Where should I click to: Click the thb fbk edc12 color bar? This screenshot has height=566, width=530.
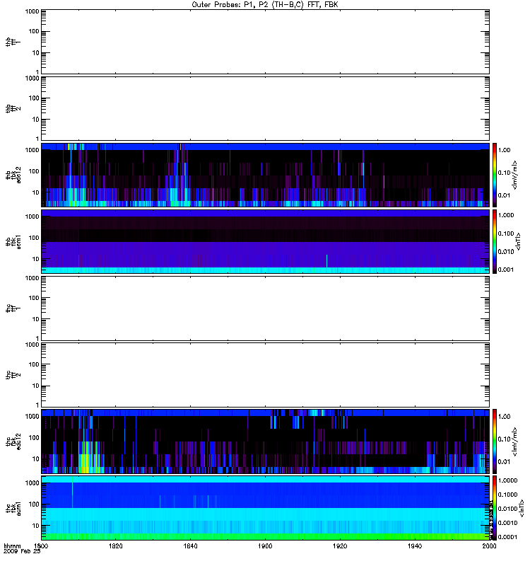click(495, 175)
